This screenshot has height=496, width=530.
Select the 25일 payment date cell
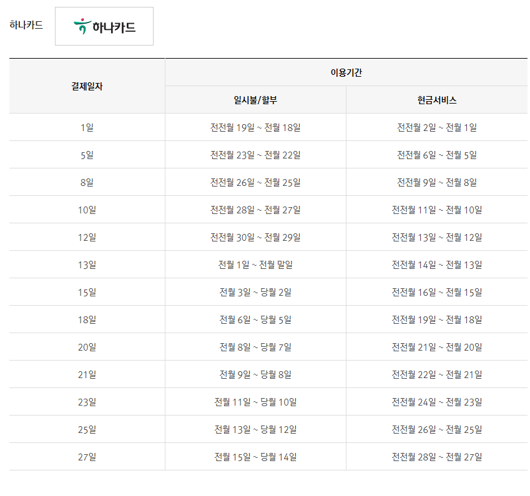pos(87,429)
